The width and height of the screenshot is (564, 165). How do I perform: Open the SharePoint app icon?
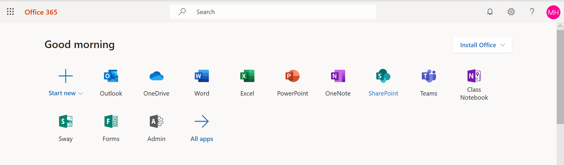tap(383, 76)
